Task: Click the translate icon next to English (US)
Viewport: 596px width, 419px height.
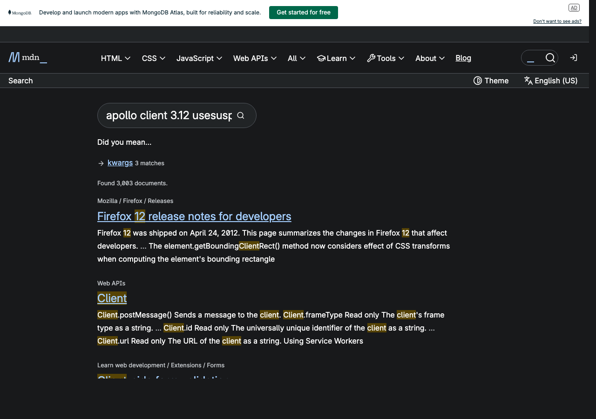Action: (528, 81)
